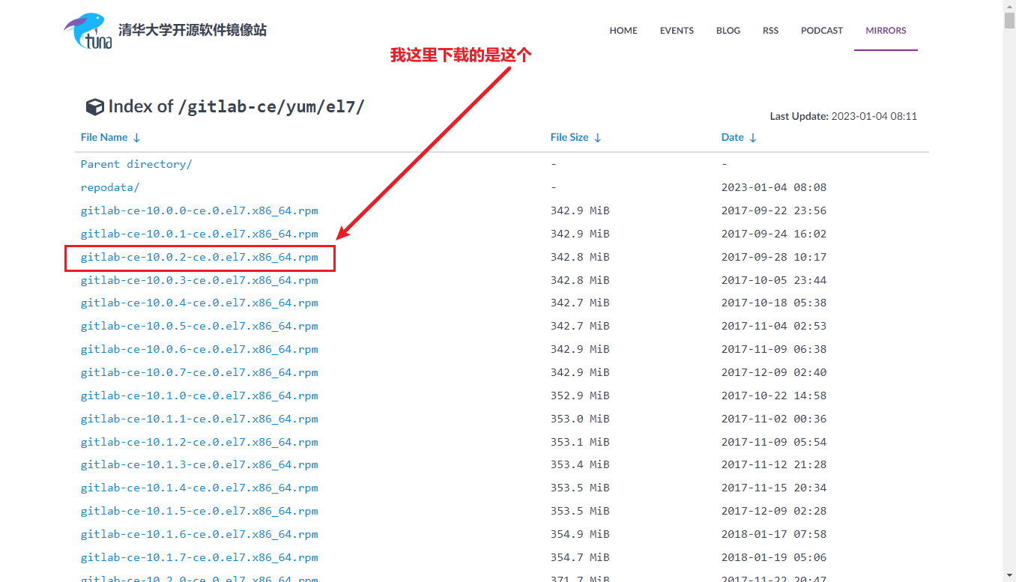1016x582 pixels.
Task: Click size 353.1 MiB of 10.1.2 rpm
Action: click(580, 442)
